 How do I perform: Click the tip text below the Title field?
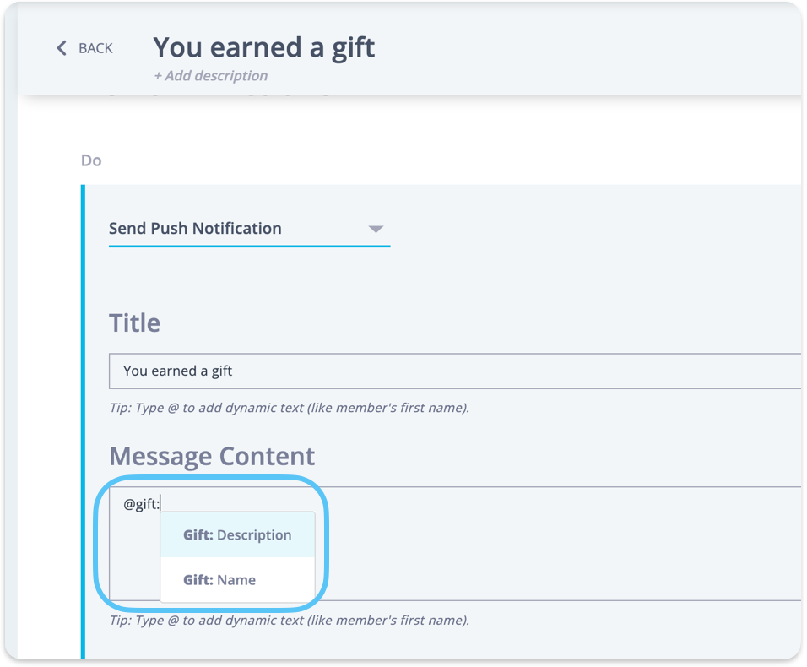click(x=289, y=408)
